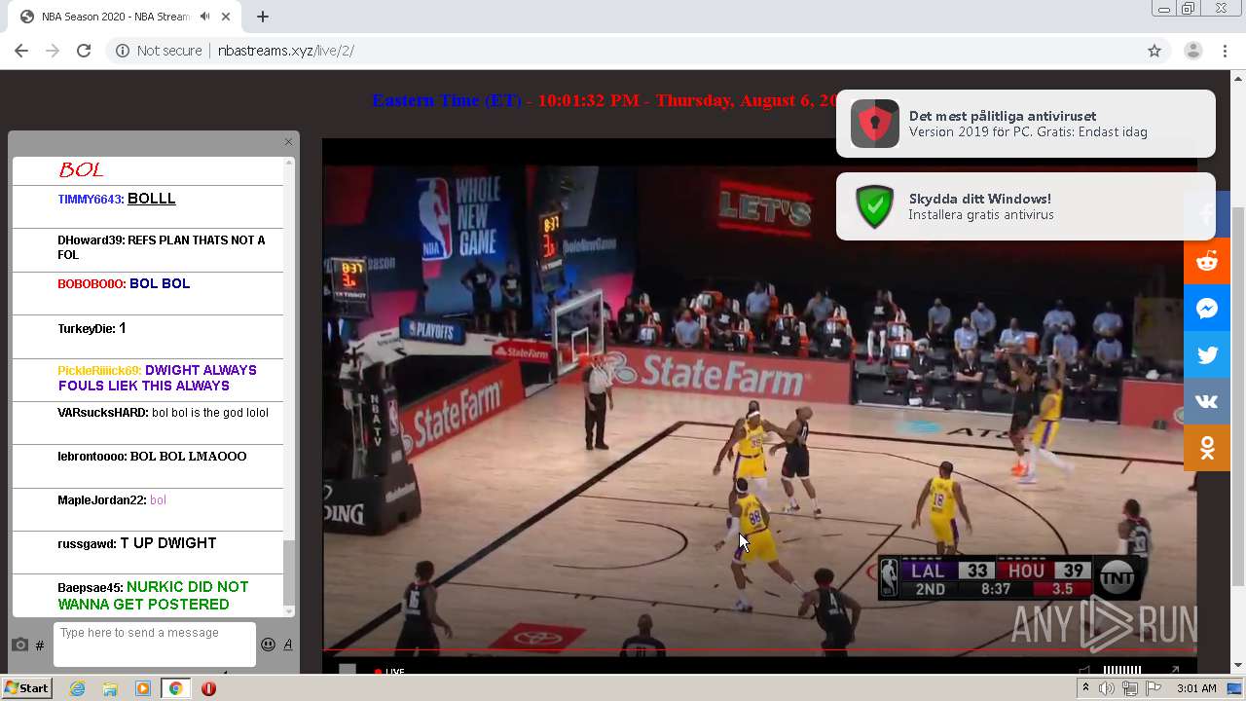Click the hashtag icon in chat
The image size is (1246, 701).
tap(40, 645)
